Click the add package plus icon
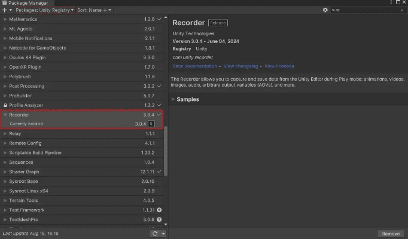408x239 pixels. click(x=5, y=10)
